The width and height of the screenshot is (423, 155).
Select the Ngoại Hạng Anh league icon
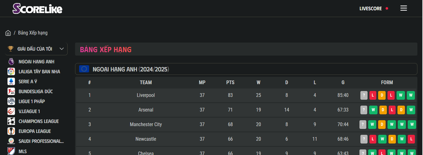coord(11,62)
